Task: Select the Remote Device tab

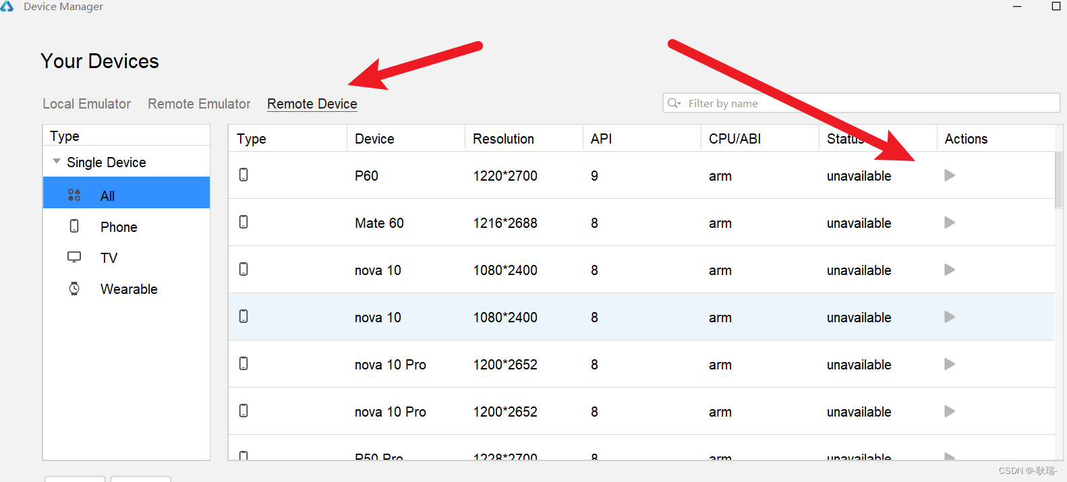Action: pyautogui.click(x=312, y=104)
